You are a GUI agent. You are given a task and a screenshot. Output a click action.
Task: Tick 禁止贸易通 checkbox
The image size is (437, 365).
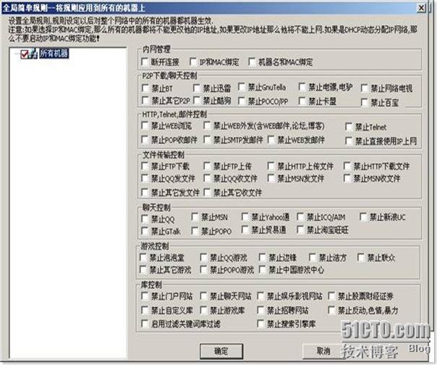(x=245, y=230)
